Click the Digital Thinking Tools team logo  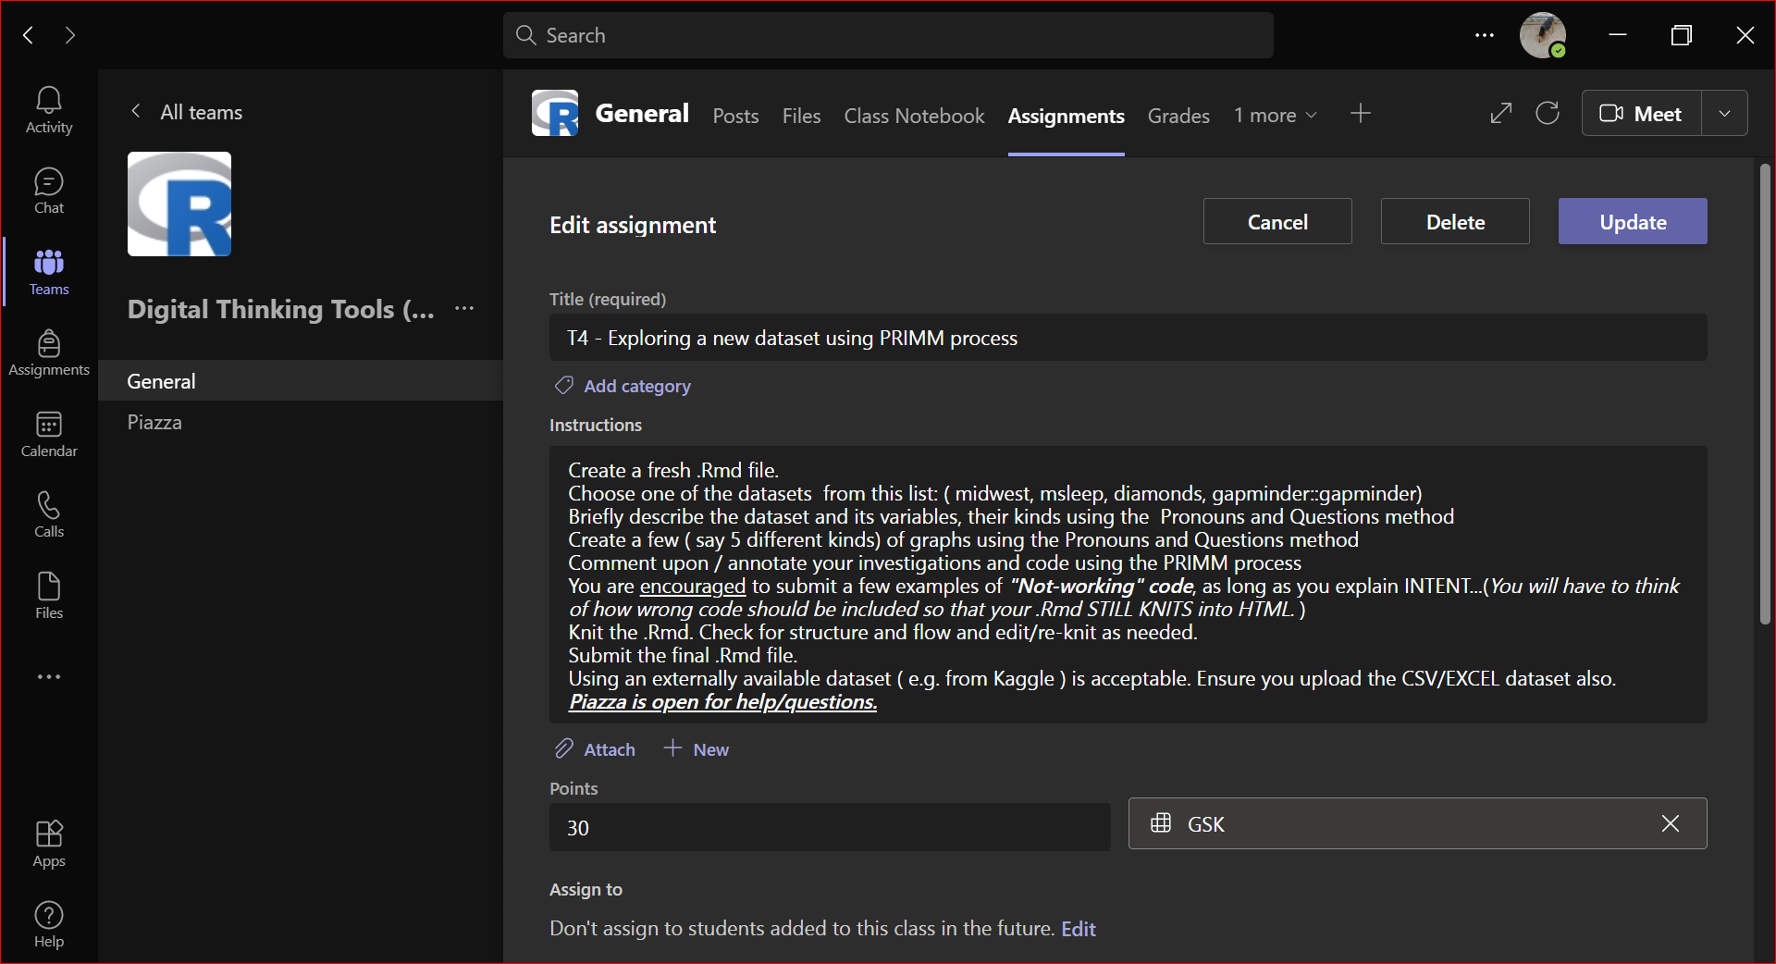coord(179,204)
